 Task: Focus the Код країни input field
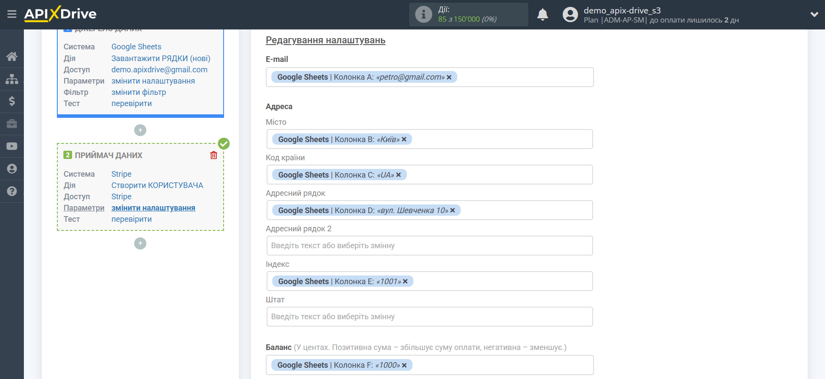430,175
